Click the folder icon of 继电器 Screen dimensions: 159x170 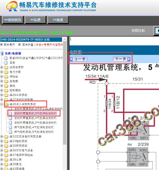click(x=6, y=81)
